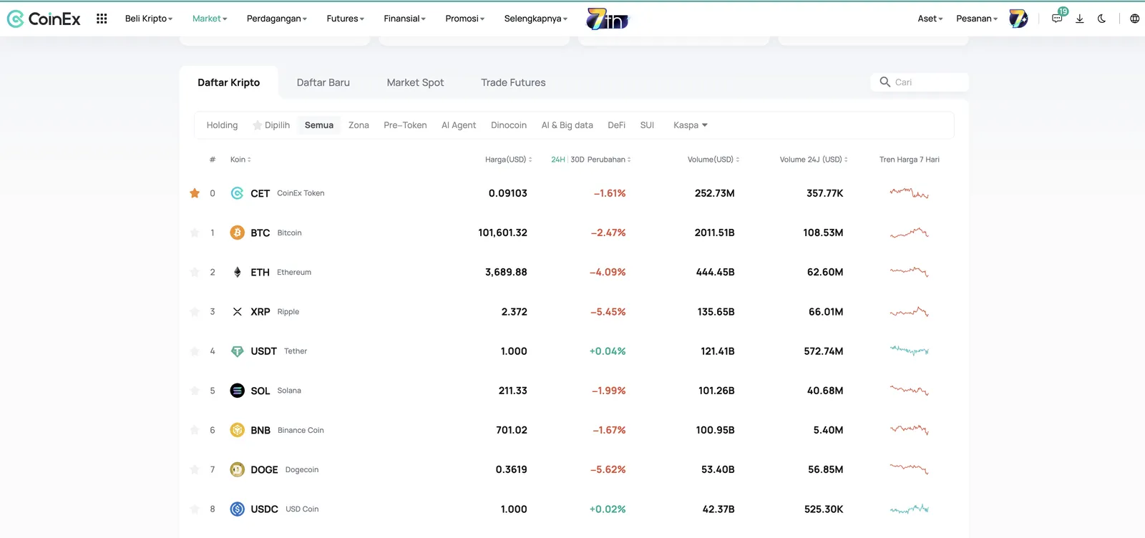This screenshot has height=538, width=1145.
Task: Click the Ethereum coin icon
Action: [238, 272]
